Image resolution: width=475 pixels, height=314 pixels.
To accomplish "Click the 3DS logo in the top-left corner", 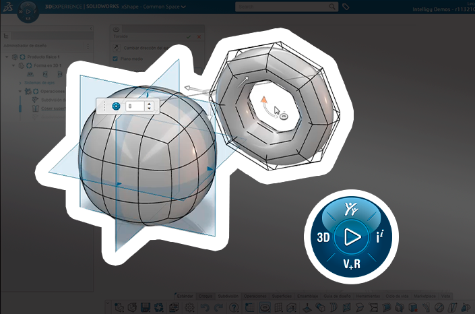I will 7,7.
